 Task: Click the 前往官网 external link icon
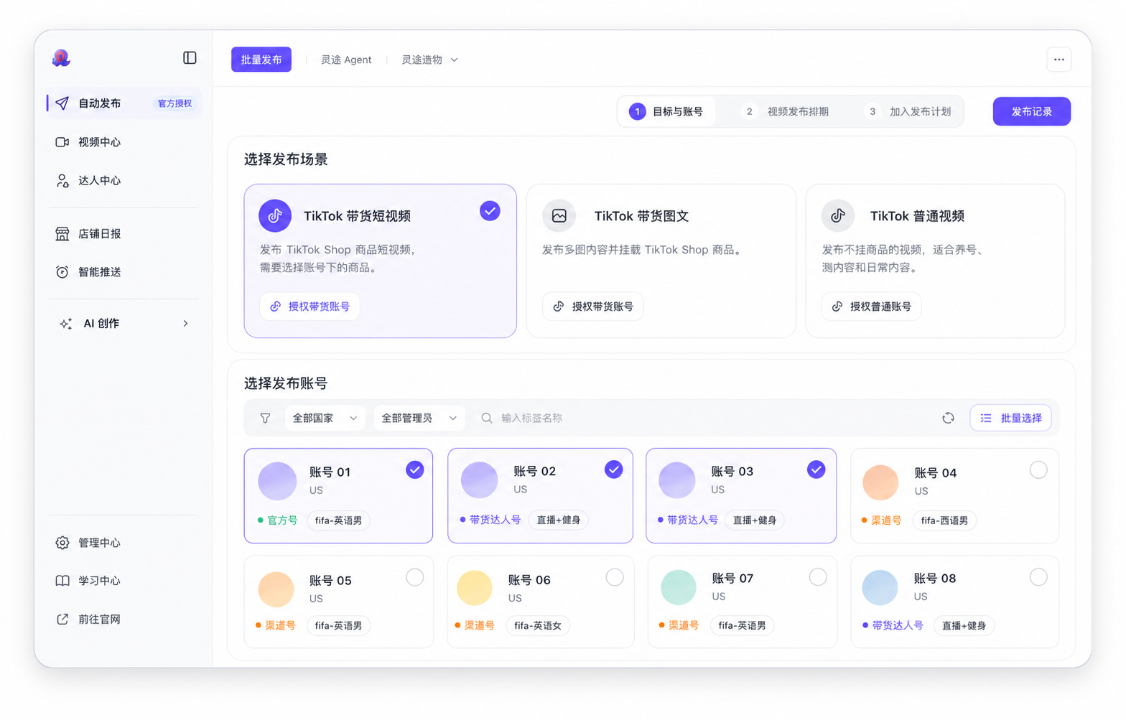62,620
